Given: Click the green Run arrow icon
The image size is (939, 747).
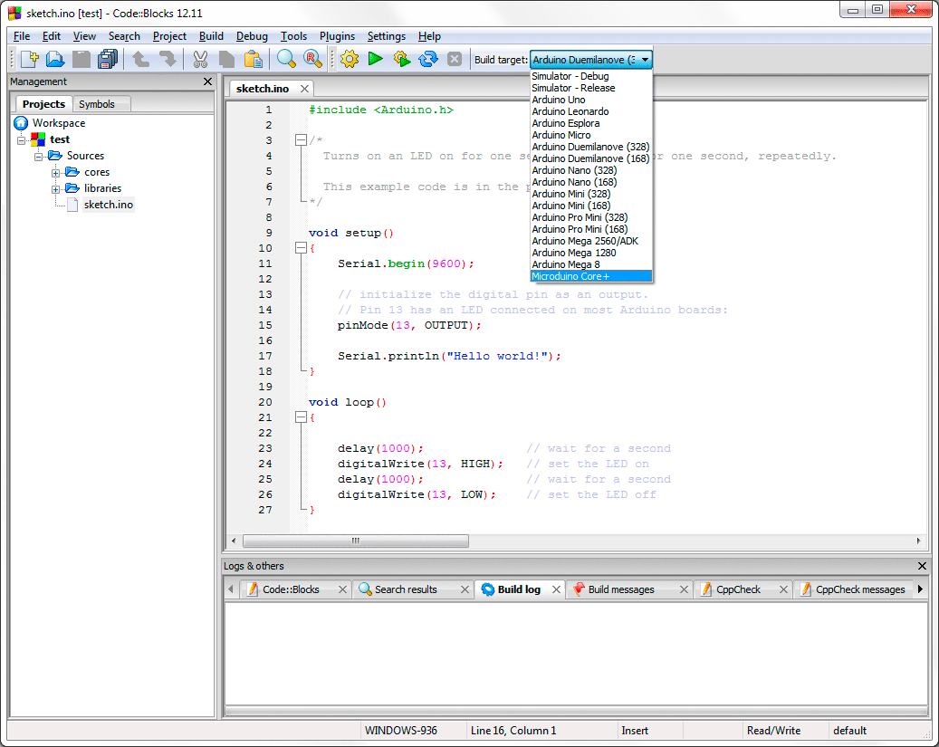Looking at the screenshot, I should click(376, 59).
